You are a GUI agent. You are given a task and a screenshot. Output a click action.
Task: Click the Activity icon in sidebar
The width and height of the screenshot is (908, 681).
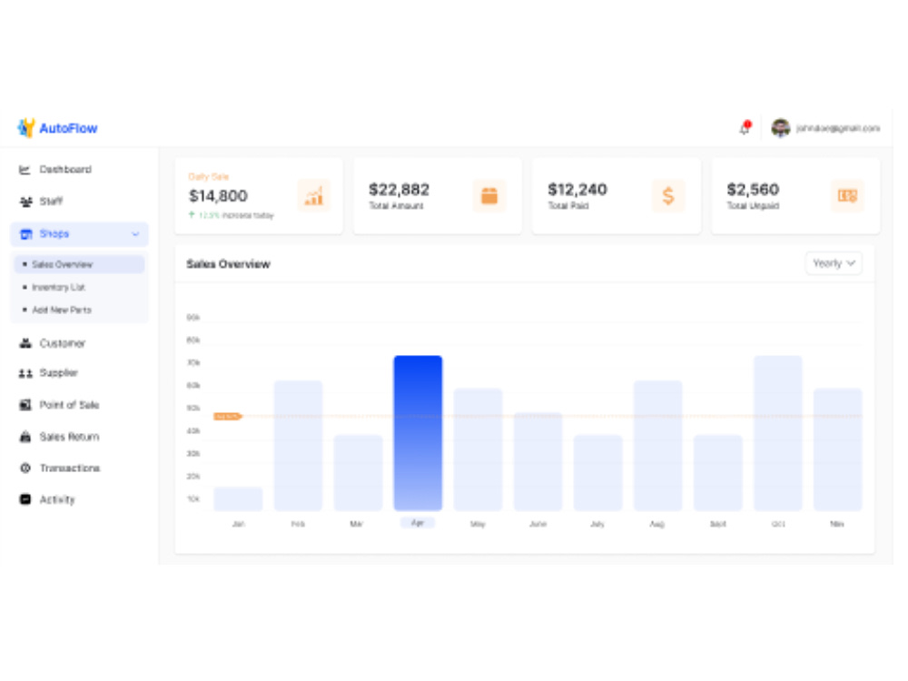pos(25,499)
